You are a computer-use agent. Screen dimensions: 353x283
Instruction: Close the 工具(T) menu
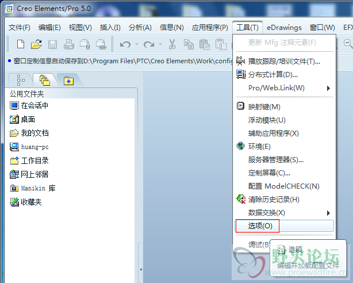point(247,28)
